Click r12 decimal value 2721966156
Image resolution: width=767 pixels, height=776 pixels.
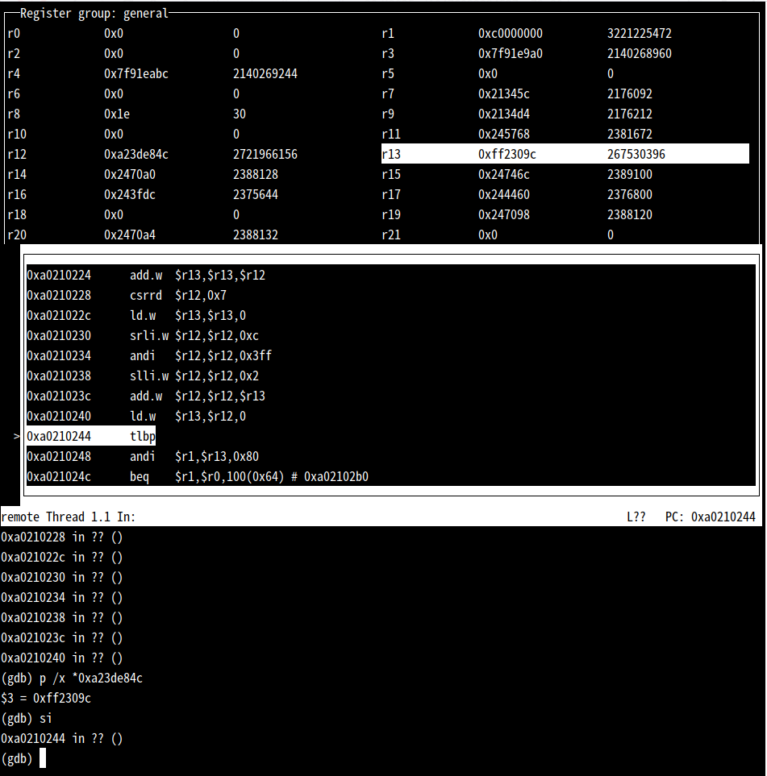(265, 155)
